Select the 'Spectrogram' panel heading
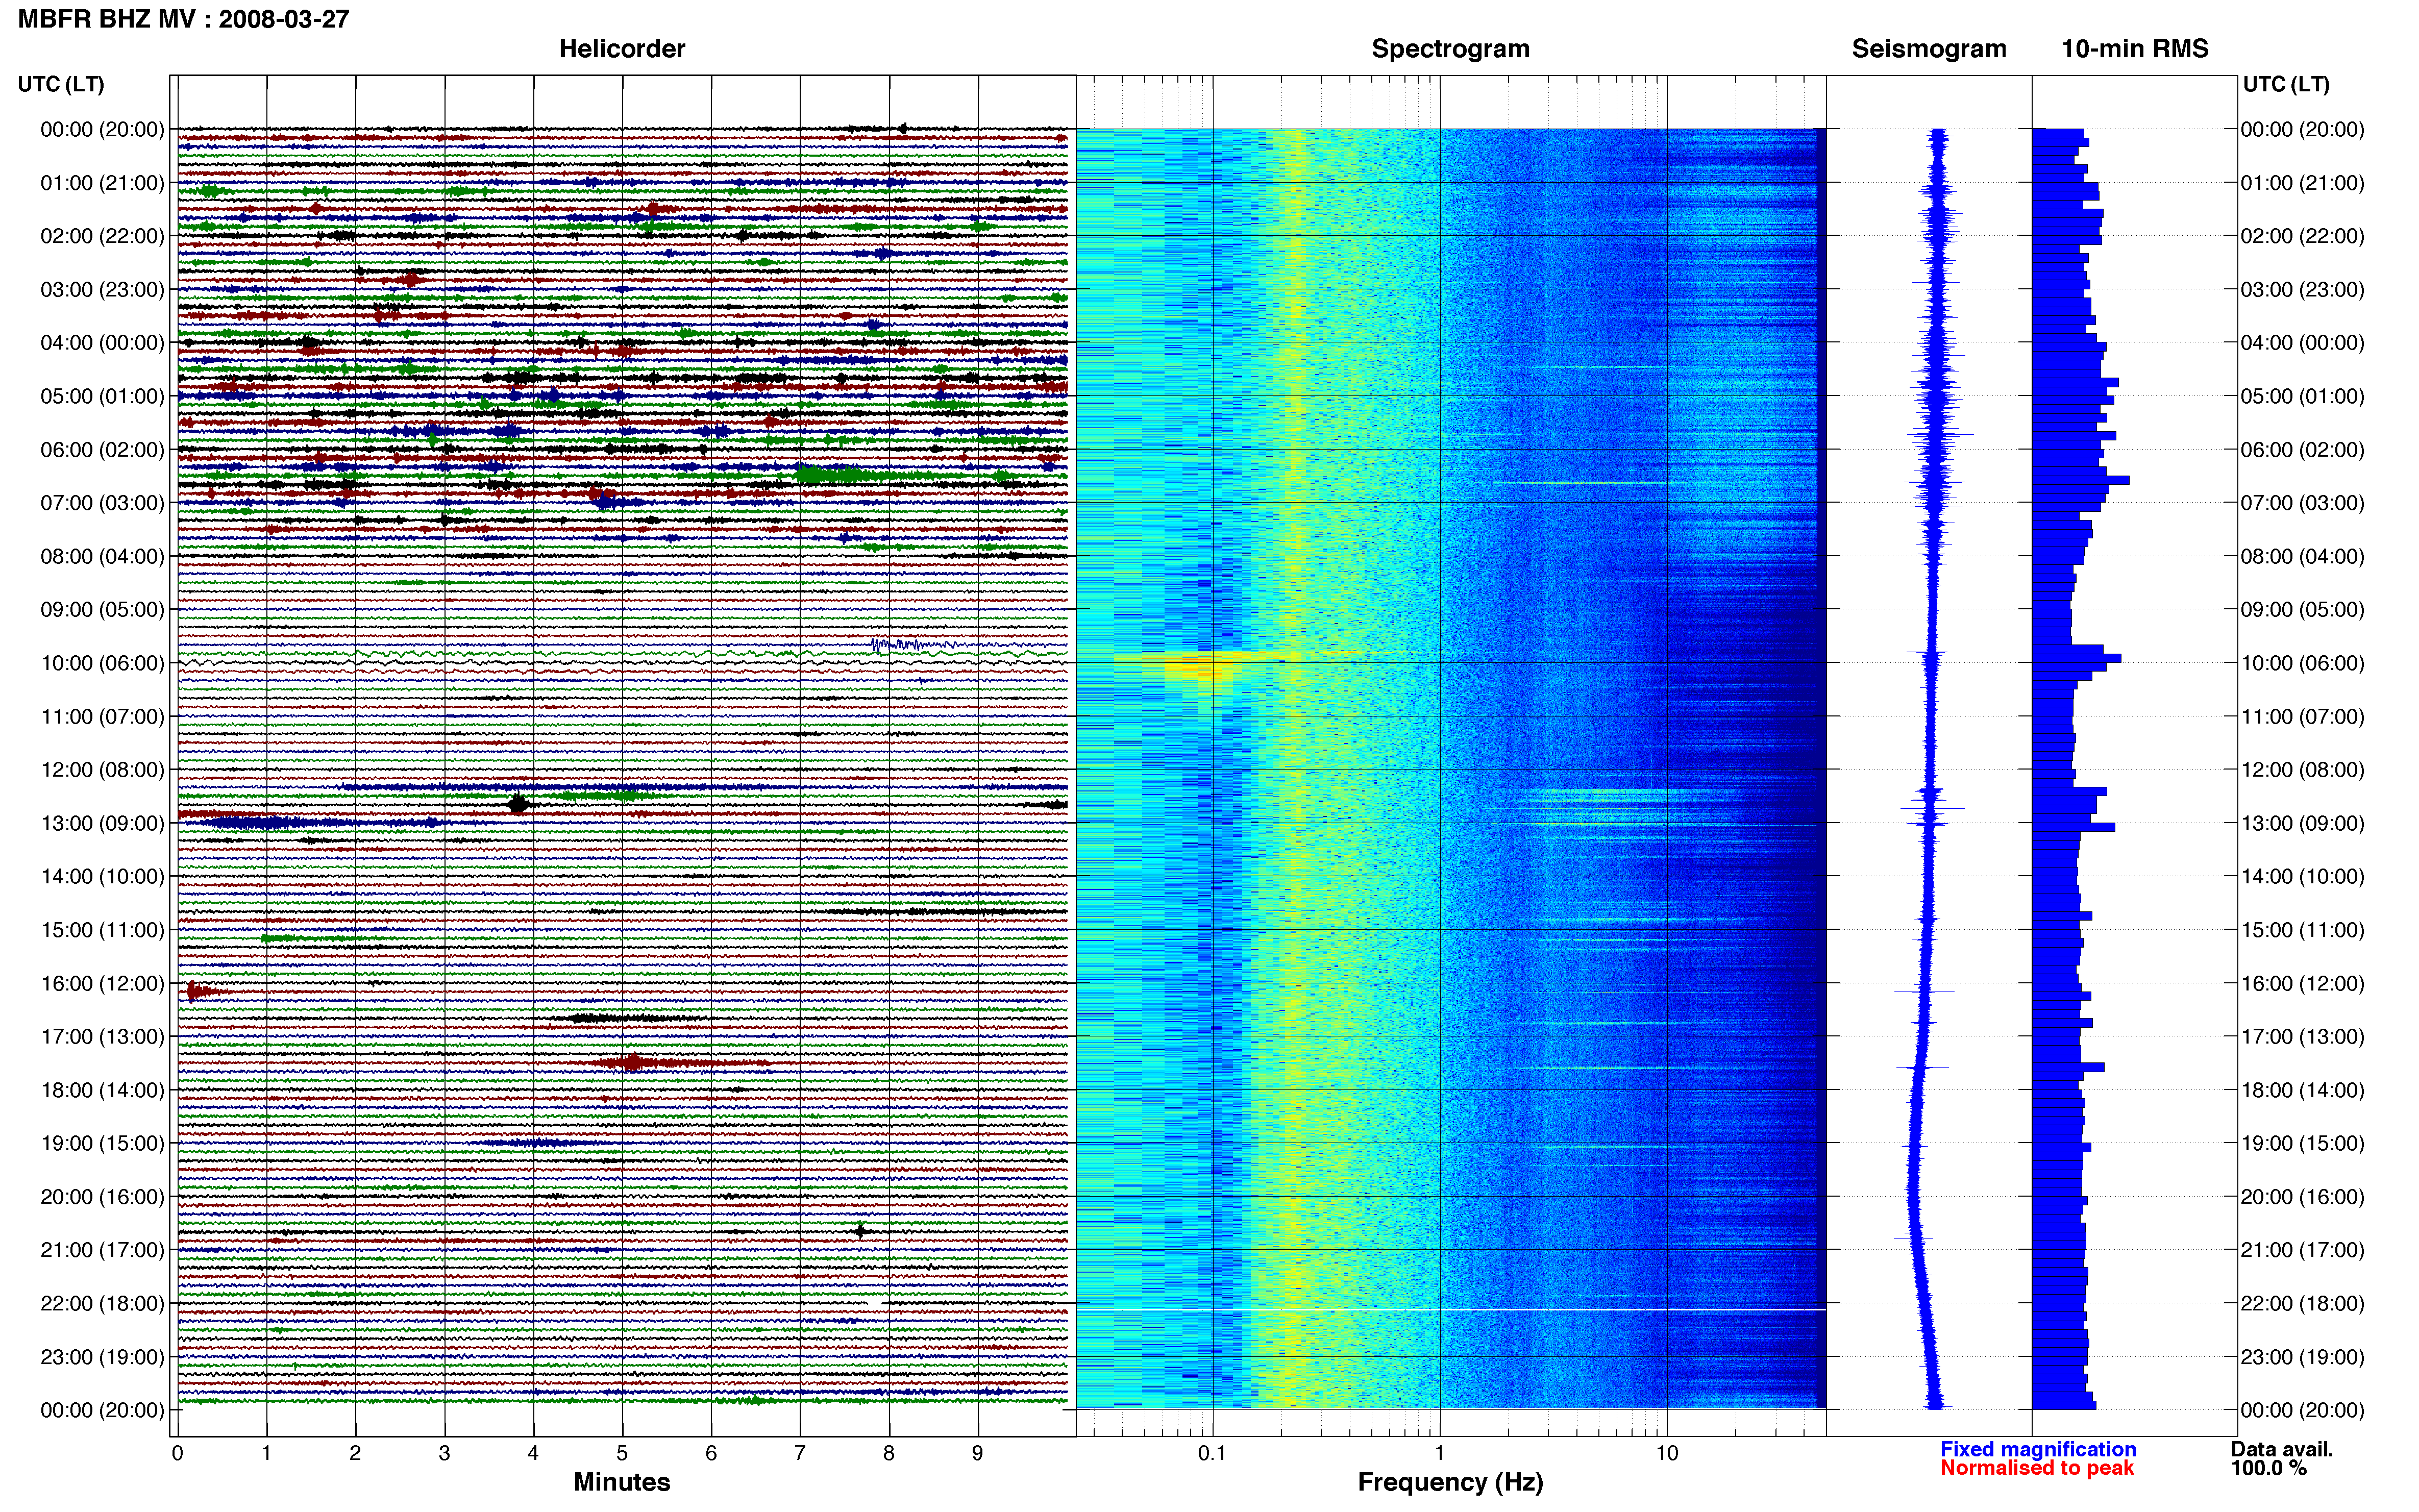The height and width of the screenshot is (1512, 2419). [x=1450, y=49]
